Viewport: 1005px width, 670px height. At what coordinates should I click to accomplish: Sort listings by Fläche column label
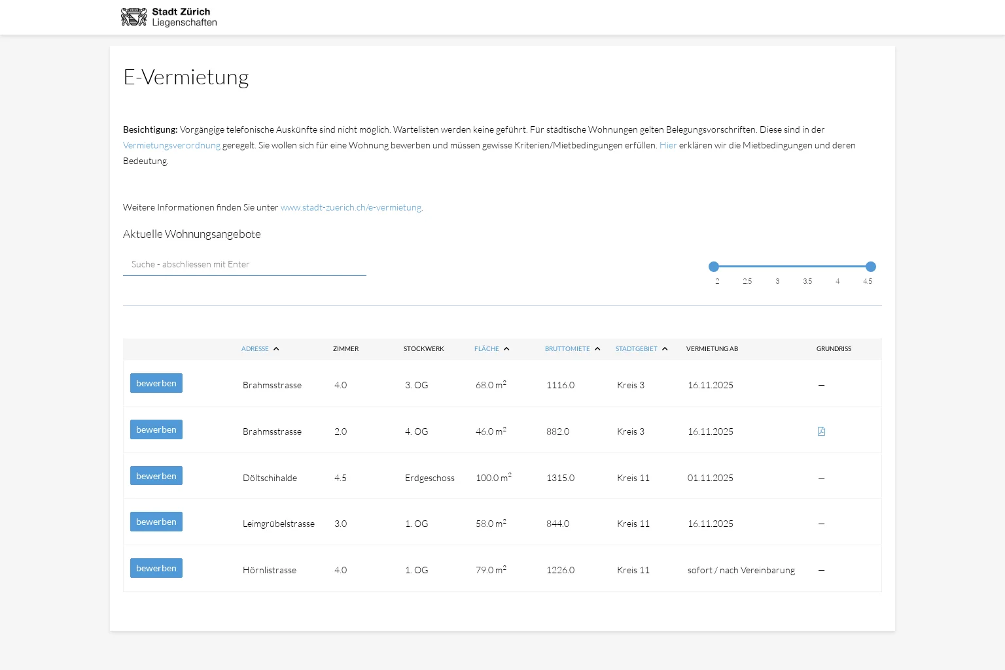point(486,349)
